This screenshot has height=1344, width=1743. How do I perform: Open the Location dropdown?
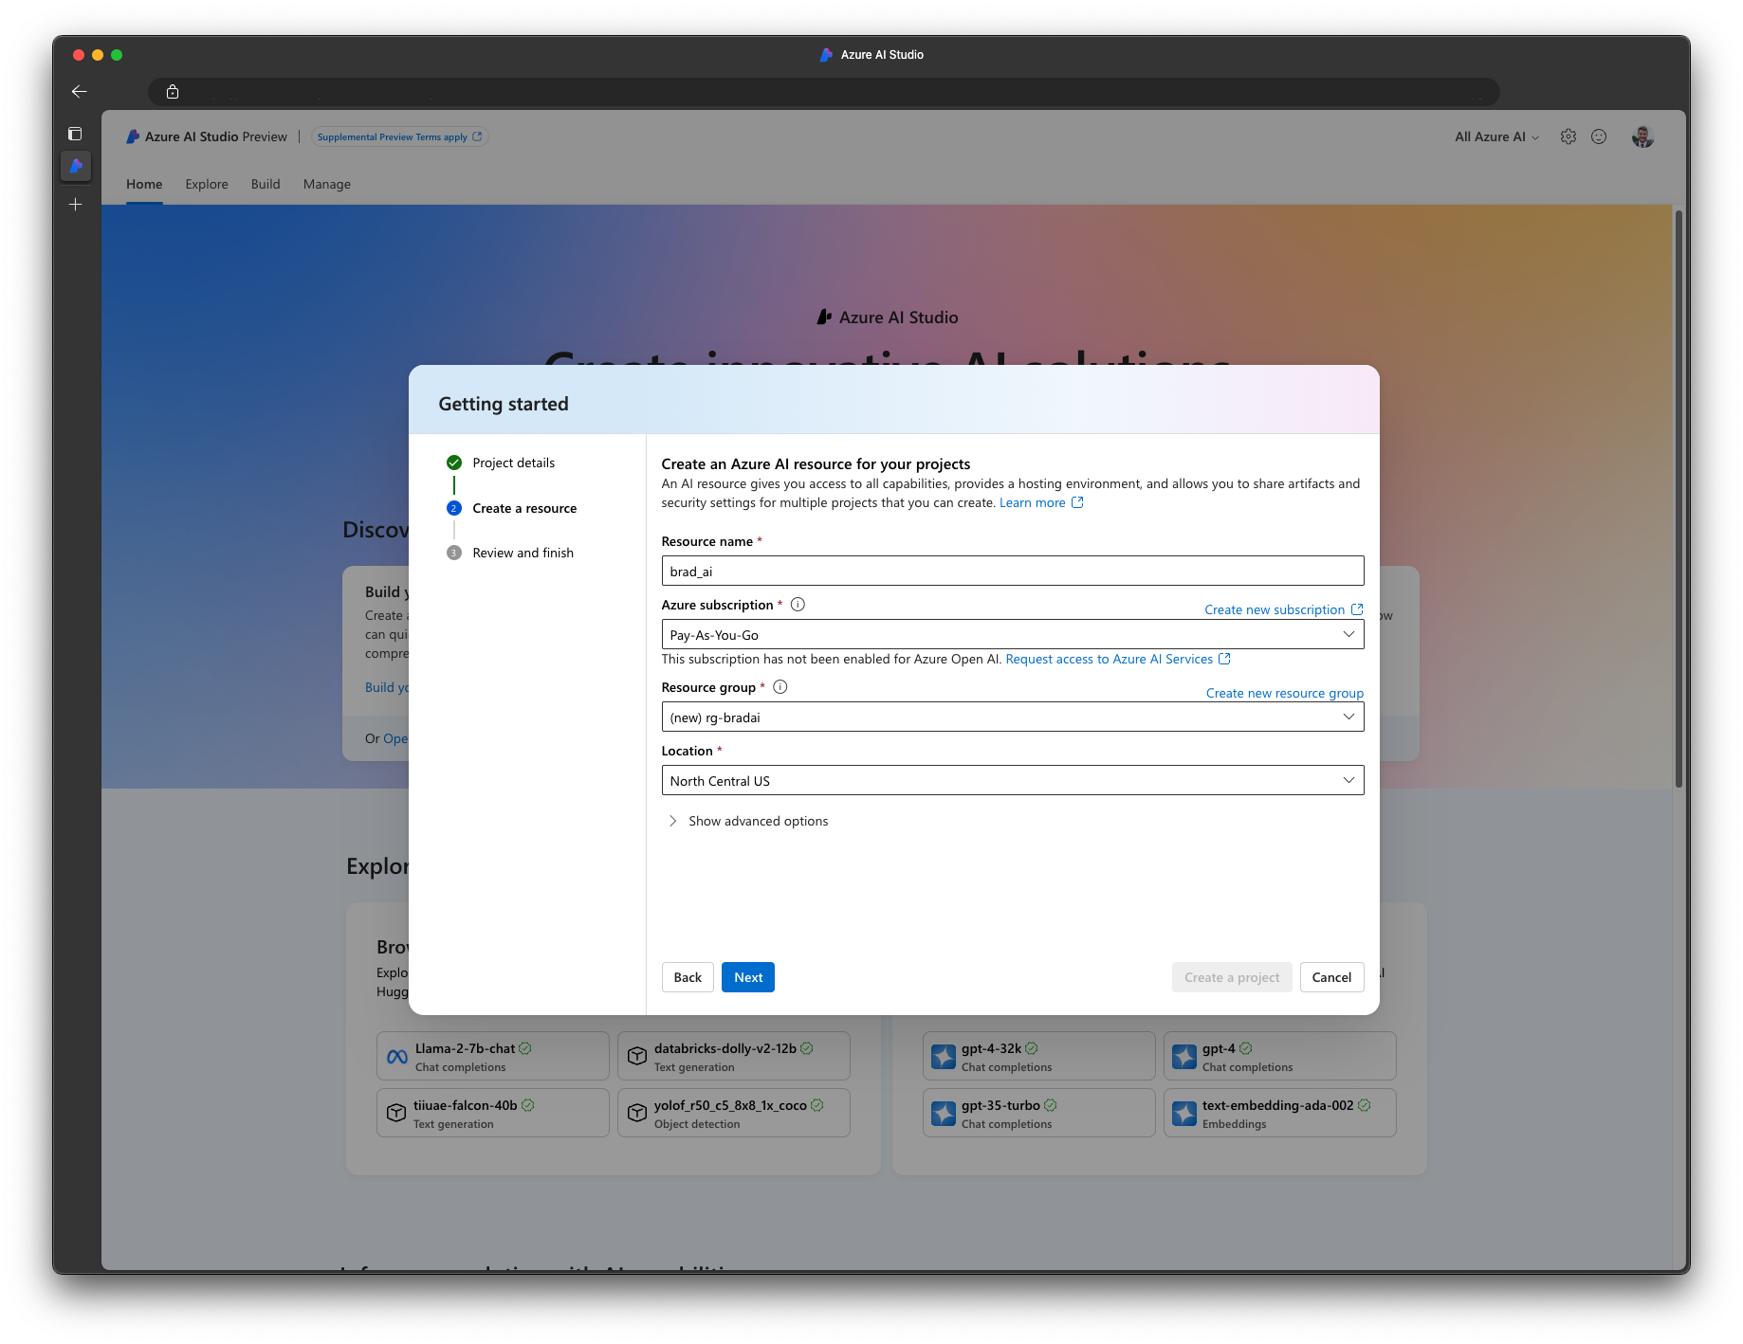coord(1012,780)
